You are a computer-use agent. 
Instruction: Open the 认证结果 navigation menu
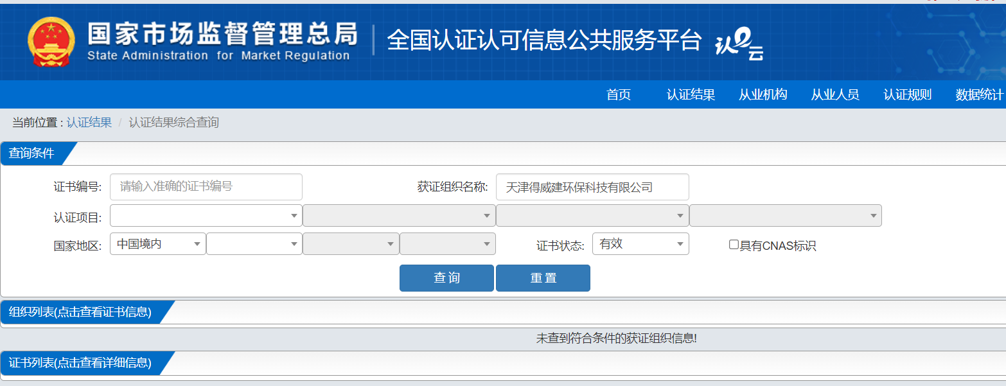691,94
